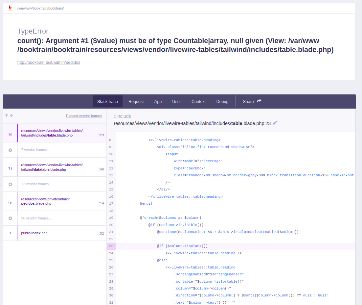Click ':sortingEnabled="$sortingEnabled"' code line
This screenshot has height=305, width=362.
coord(209,274)
